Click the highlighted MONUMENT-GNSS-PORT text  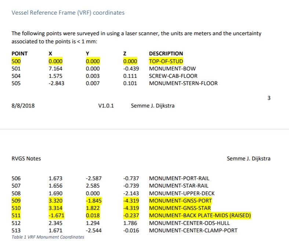tap(180, 201)
